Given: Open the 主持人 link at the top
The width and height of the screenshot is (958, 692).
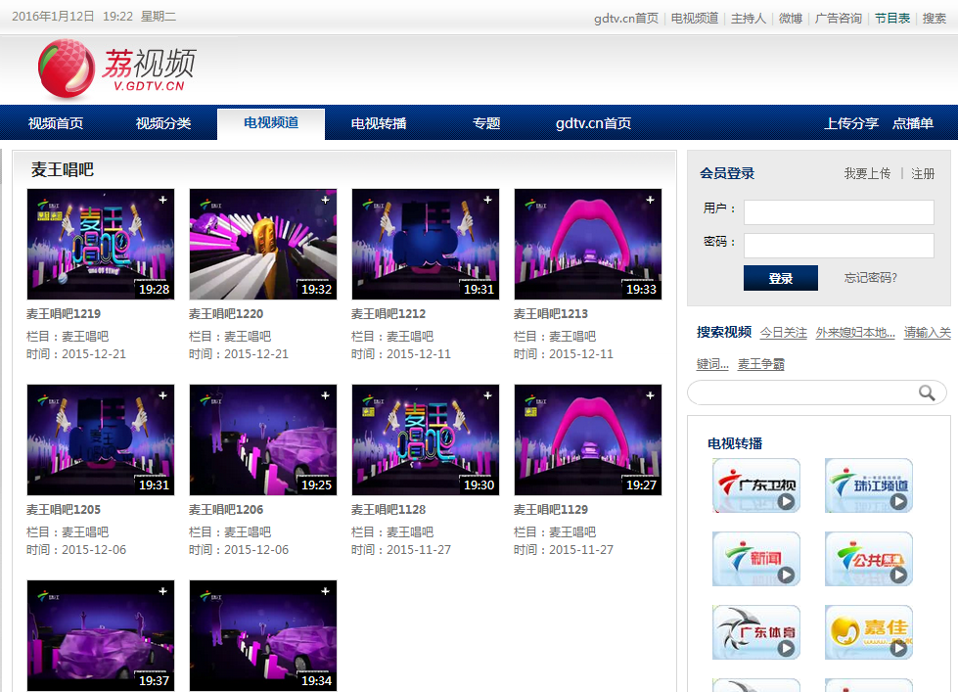Looking at the screenshot, I should click(749, 19).
